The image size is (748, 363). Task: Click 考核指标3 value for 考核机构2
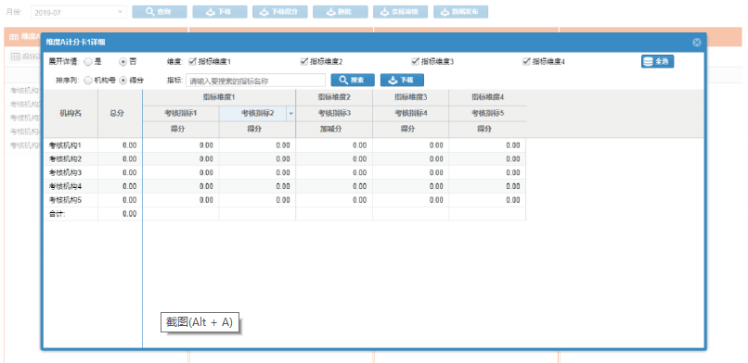[359, 159]
